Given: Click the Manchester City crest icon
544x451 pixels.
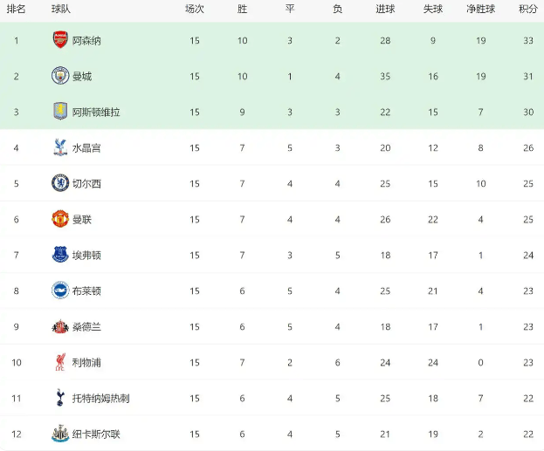Looking at the screenshot, I should tap(59, 76).
